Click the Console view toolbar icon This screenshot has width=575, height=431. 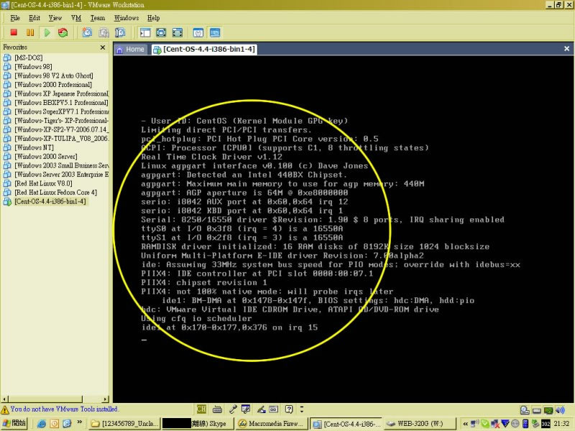tap(215, 32)
